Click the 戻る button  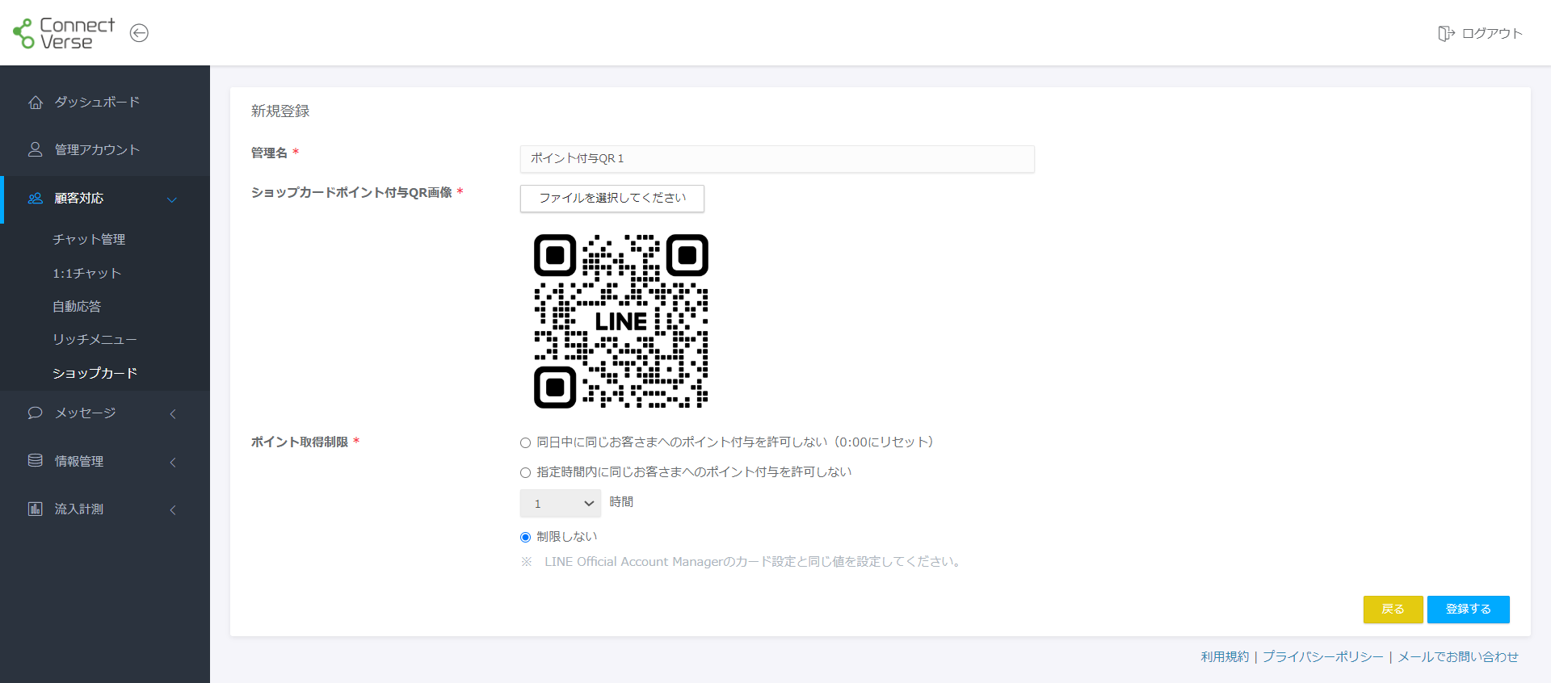(1393, 610)
